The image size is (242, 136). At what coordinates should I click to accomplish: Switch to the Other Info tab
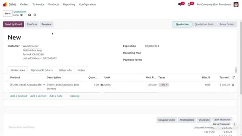(x=65, y=70)
